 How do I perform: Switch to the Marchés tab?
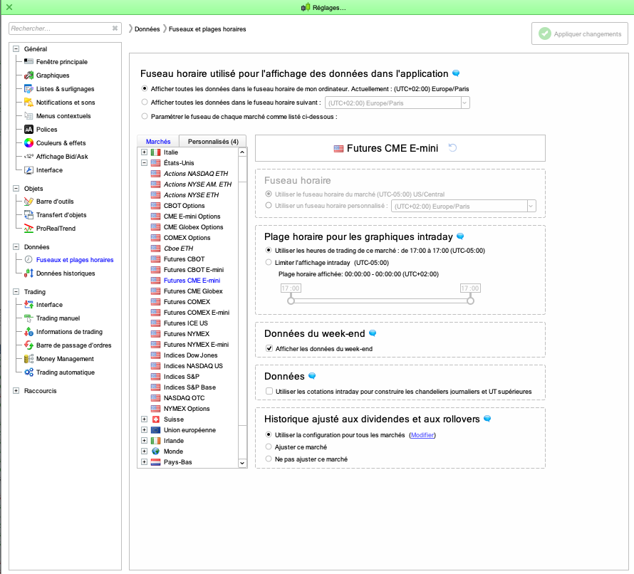point(158,142)
